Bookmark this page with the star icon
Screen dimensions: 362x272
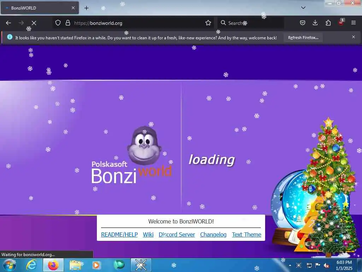tap(208, 23)
